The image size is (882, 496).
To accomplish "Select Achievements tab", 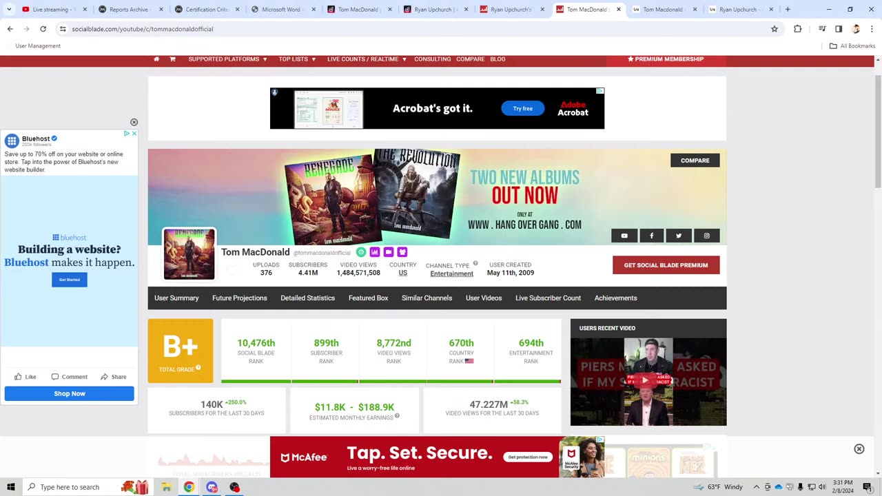I will coord(615,298).
